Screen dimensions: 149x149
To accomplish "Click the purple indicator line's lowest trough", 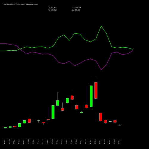I will pos(101,70).
